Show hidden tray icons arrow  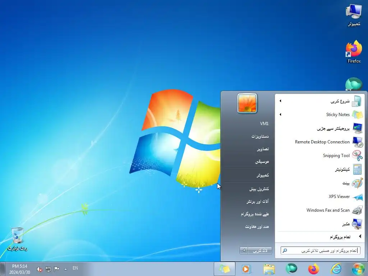(x=65, y=269)
